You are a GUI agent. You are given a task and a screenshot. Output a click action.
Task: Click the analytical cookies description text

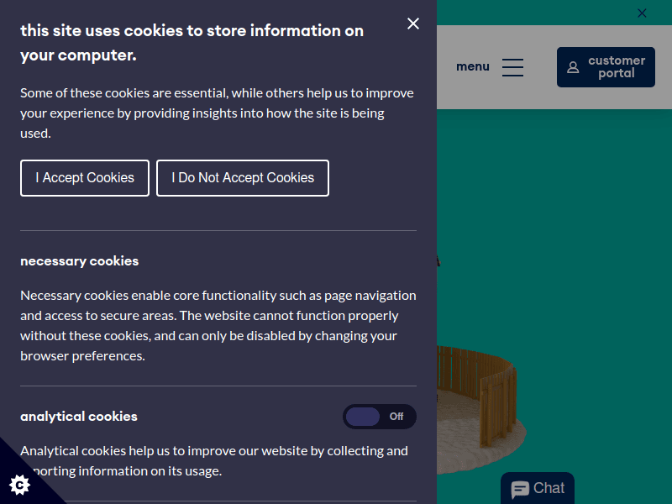point(214,460)
